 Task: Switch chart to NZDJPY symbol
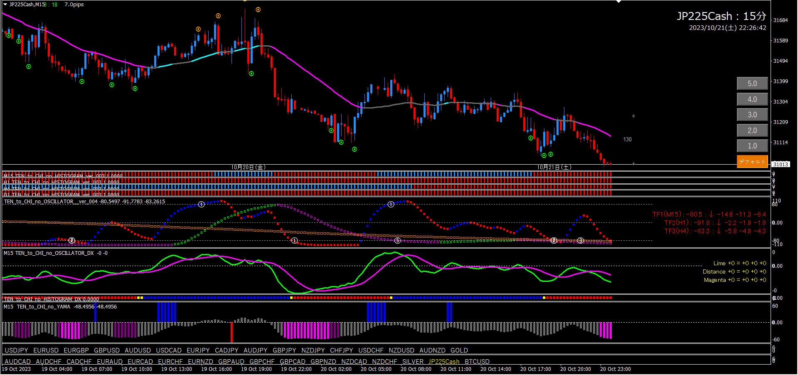[x=313, y=350]
